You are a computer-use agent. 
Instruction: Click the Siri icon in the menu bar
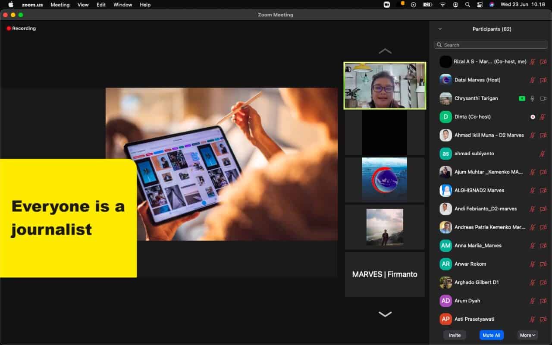pos(492,5)
